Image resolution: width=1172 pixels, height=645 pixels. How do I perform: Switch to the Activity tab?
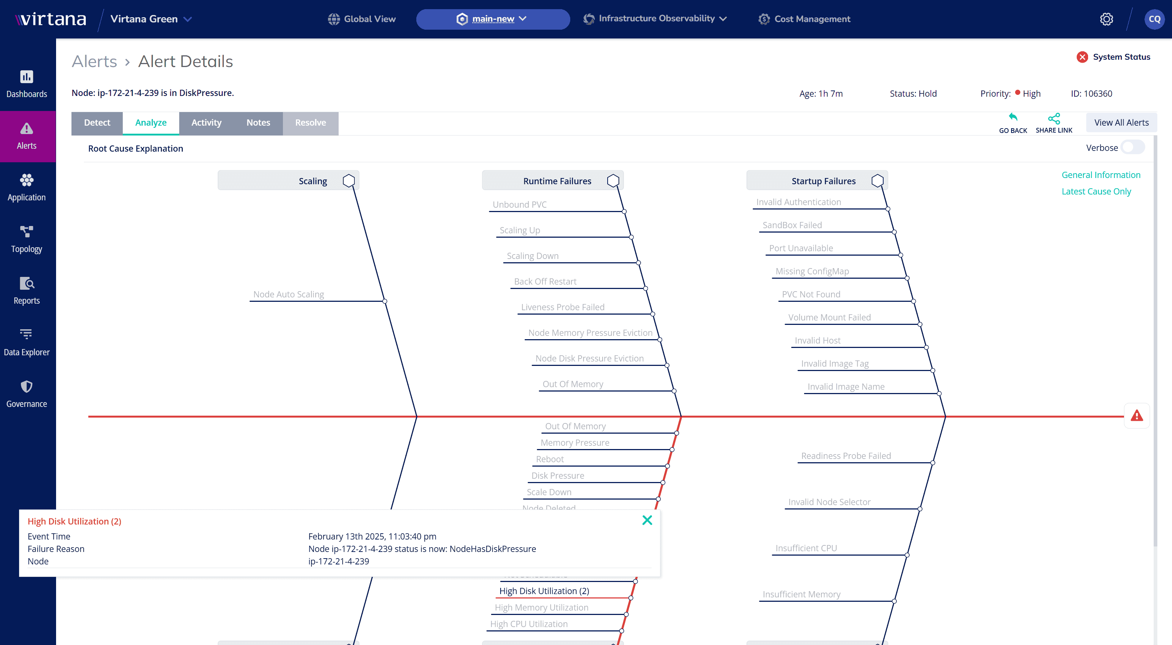206,123
